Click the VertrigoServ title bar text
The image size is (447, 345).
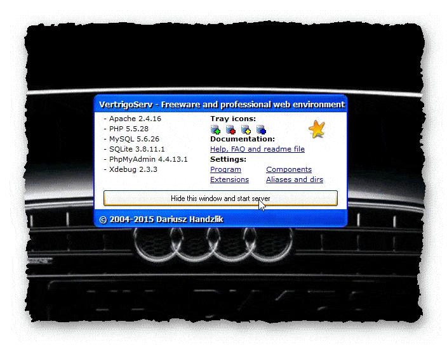[222, 105]
